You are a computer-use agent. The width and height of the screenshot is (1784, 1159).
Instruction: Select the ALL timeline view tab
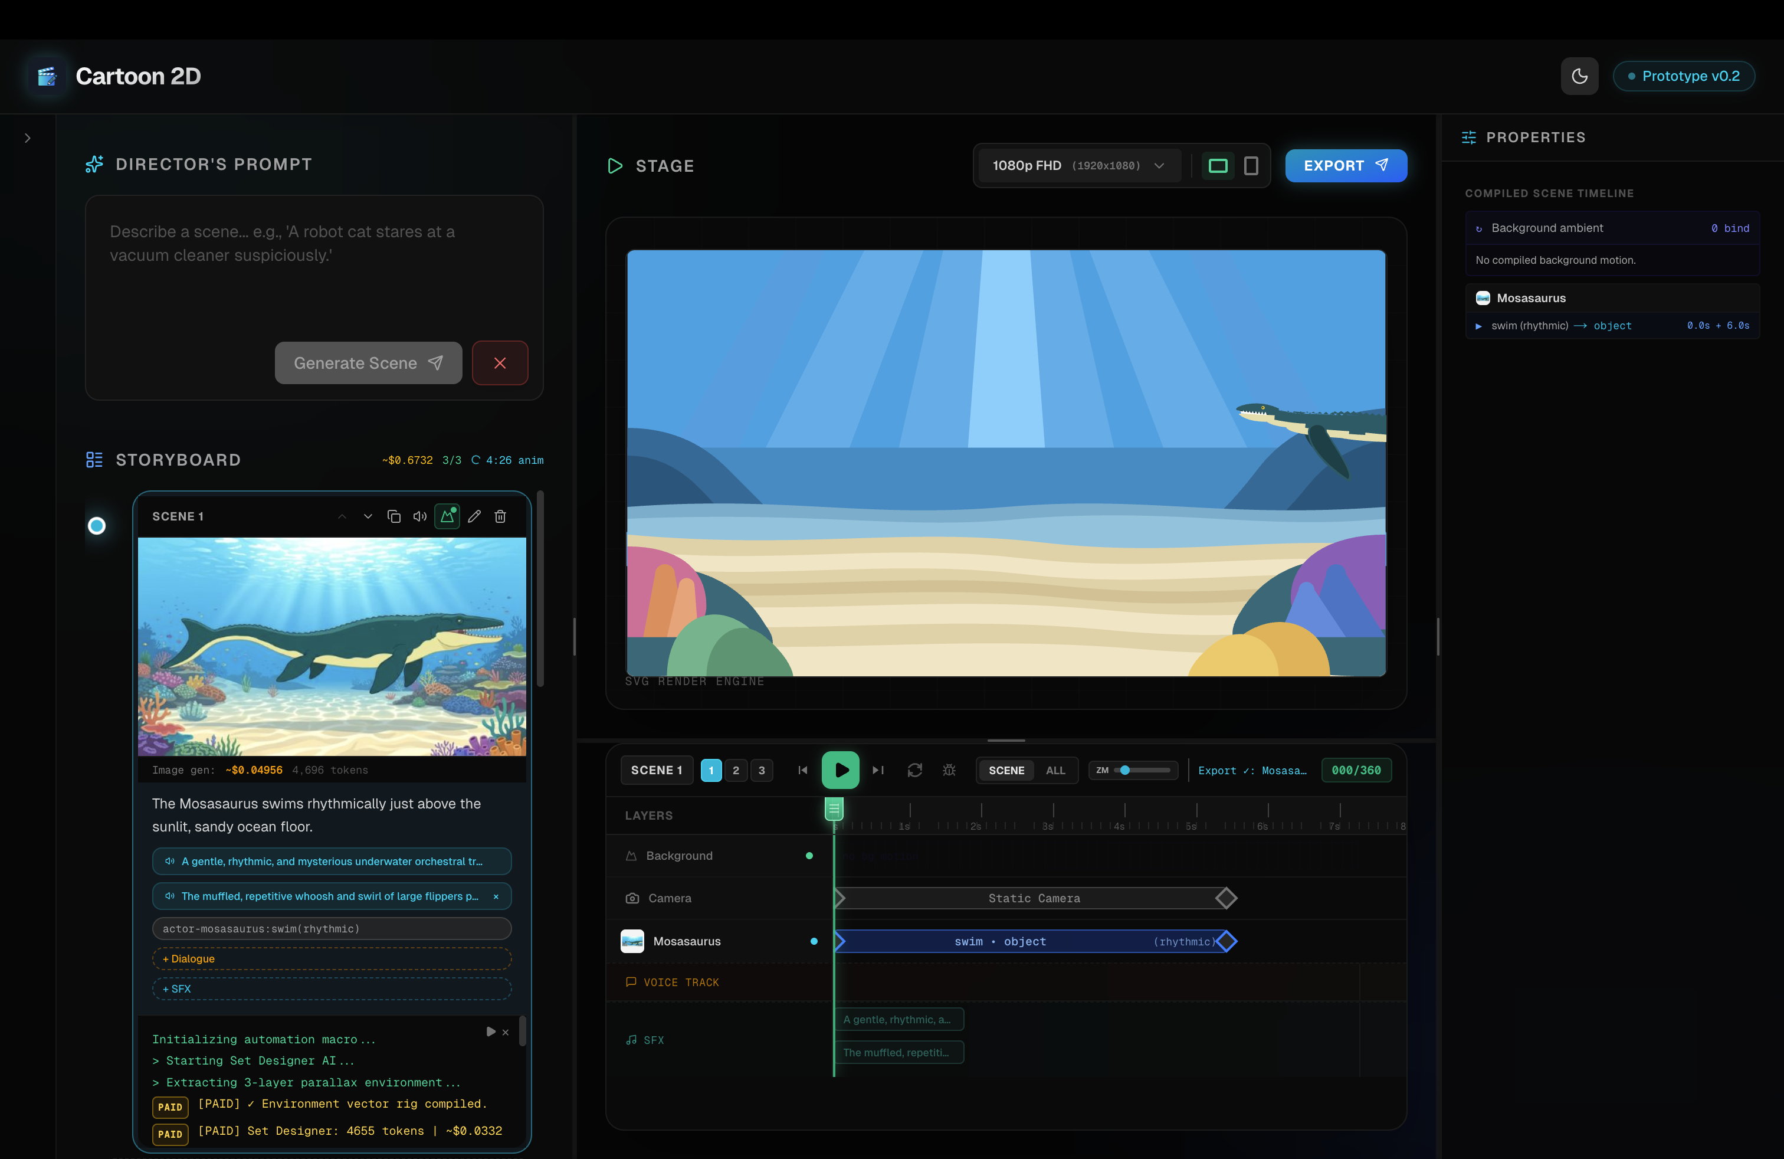coord(1055,770)
